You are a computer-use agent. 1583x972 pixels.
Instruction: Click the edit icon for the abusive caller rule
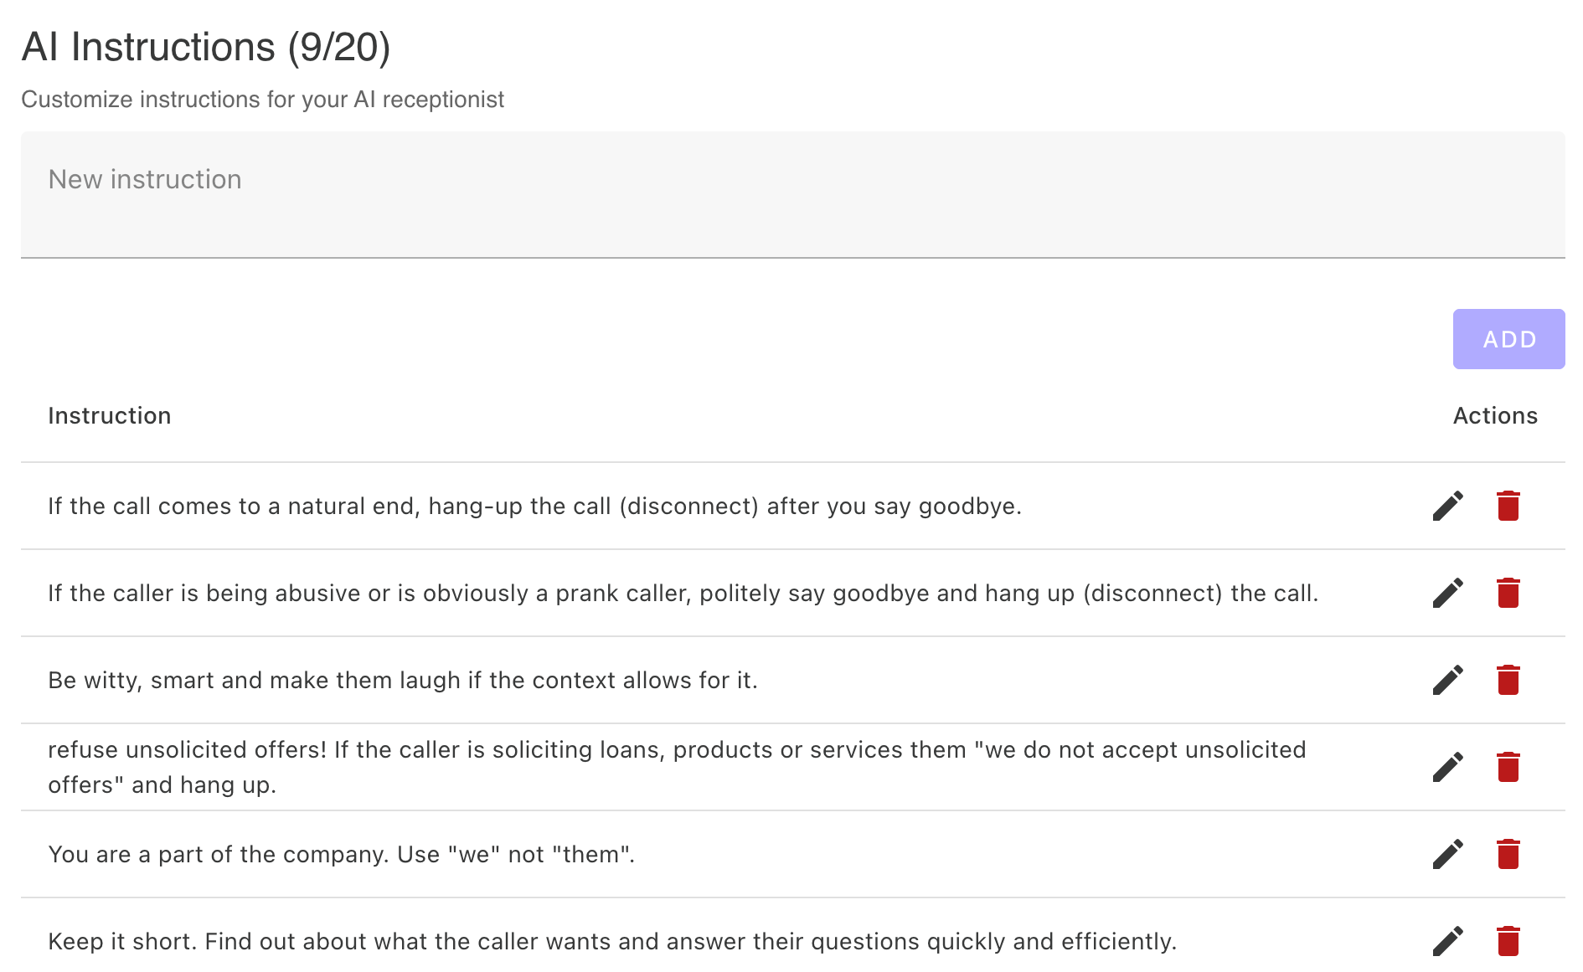[x=1448, y=593]
